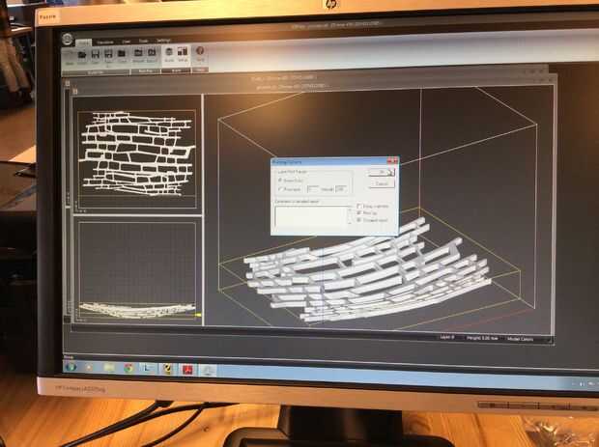Switch to the Settings ribbon tab
The height and width of the screenshot is (447, 599).
163,41
